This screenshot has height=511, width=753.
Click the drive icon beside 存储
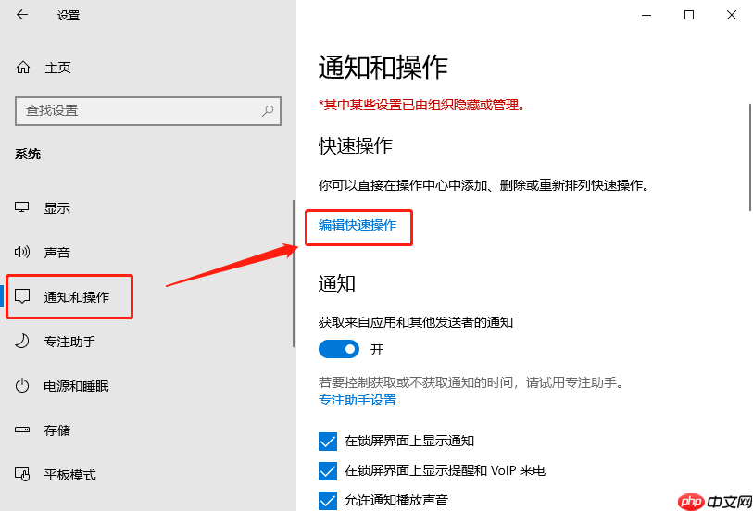[x=22, y=430]
